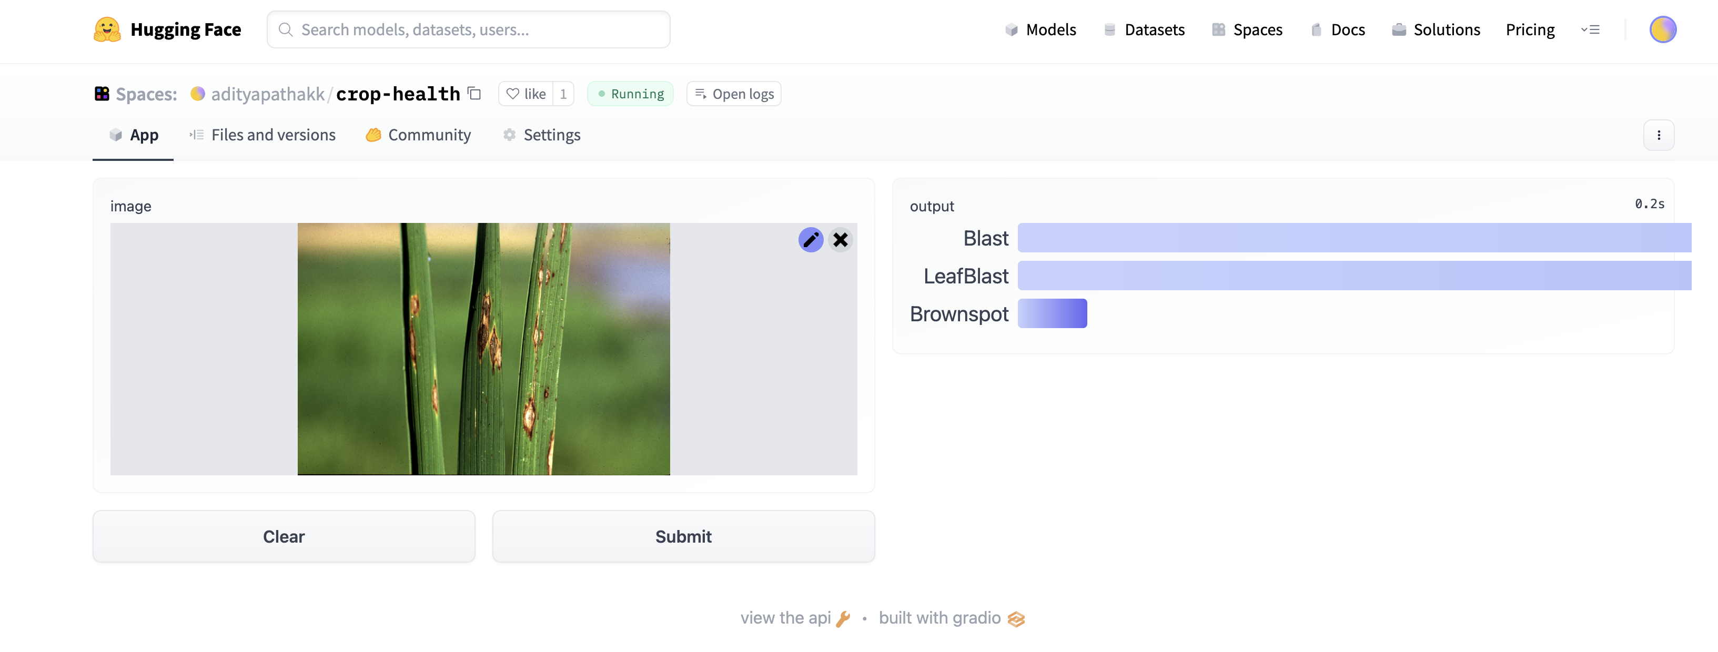Image resolution: width=1718 pixels, height=652 pixels.
Task: Click the gradio logo icon in footer
Action: tap(1016, 619)
